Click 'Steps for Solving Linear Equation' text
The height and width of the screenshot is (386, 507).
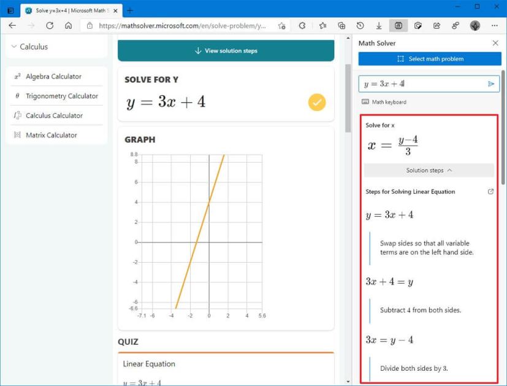point(410,191)
